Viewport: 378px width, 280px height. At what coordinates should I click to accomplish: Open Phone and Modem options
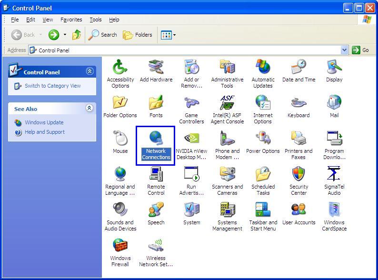coord(227,145)
